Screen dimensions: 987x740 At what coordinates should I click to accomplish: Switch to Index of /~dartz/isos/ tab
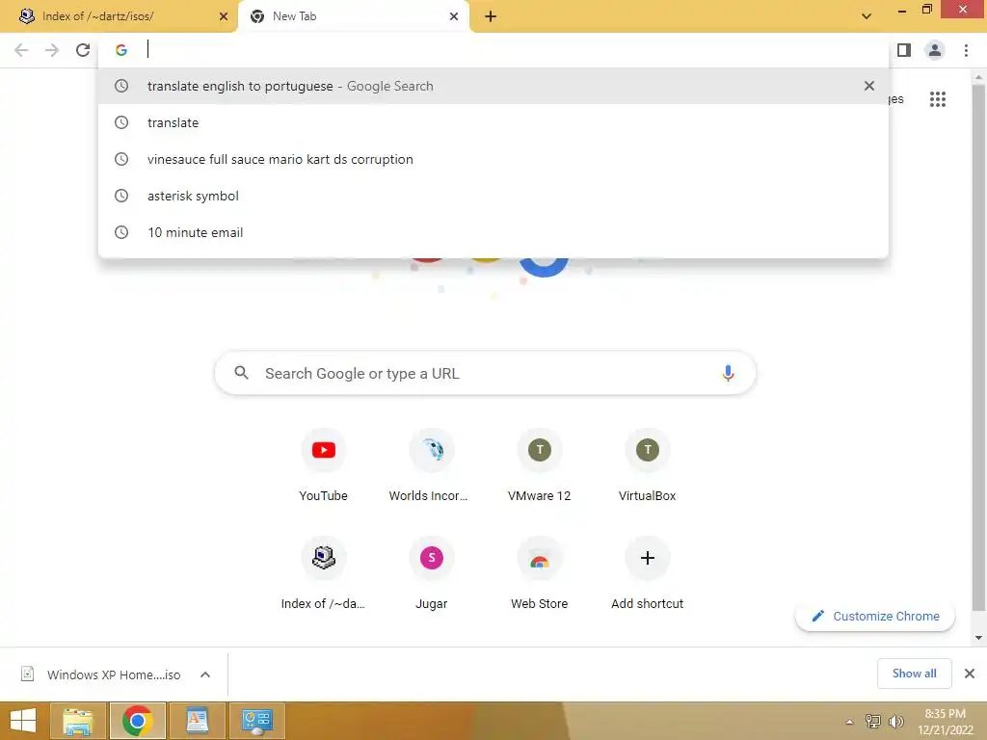click(x=119, y=16)
